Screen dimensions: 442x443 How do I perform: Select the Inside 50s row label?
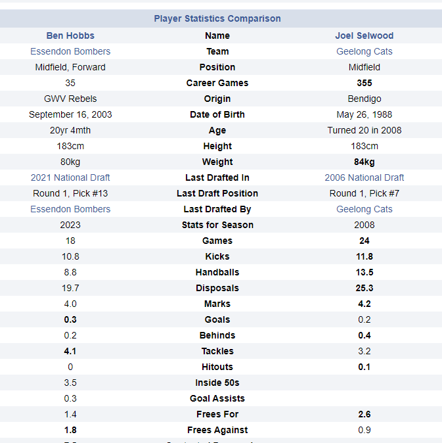pyautogui.click(x=217, y=383)
